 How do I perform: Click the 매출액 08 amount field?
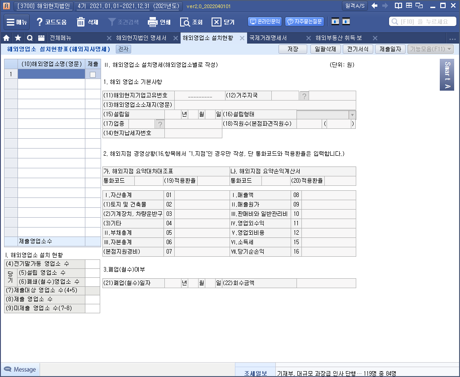pos(328,195)
